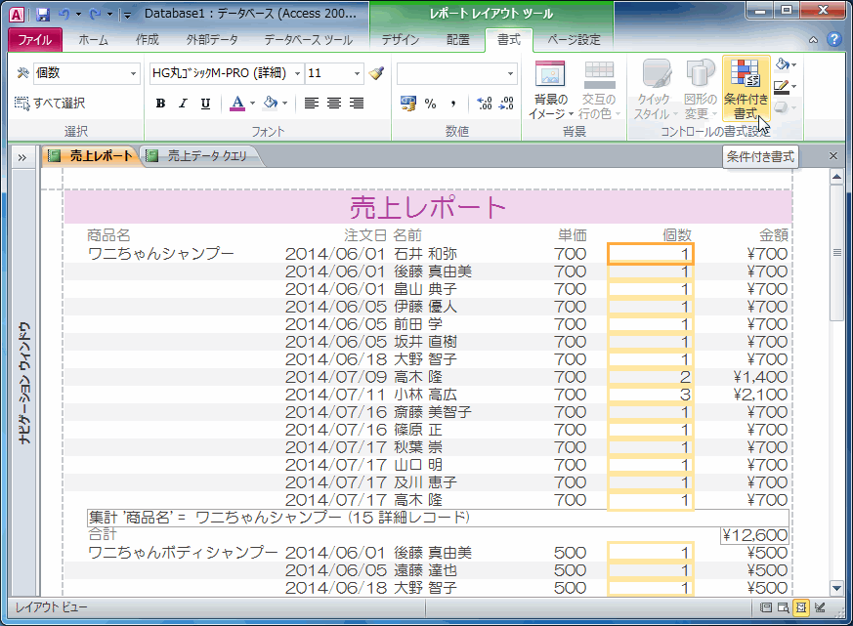Switch to the ページ設定 ribbon tab
This screenshot has height=626, width=853.
pyautogui.click(x=574, y=40)
